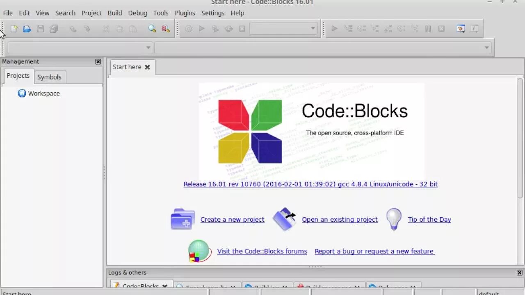Click the Next instruction debug icon
Viewport: 525px width, 295px height.
[401, 29]
